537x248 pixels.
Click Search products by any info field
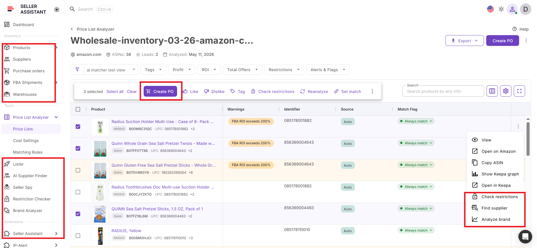click(443, 91)
